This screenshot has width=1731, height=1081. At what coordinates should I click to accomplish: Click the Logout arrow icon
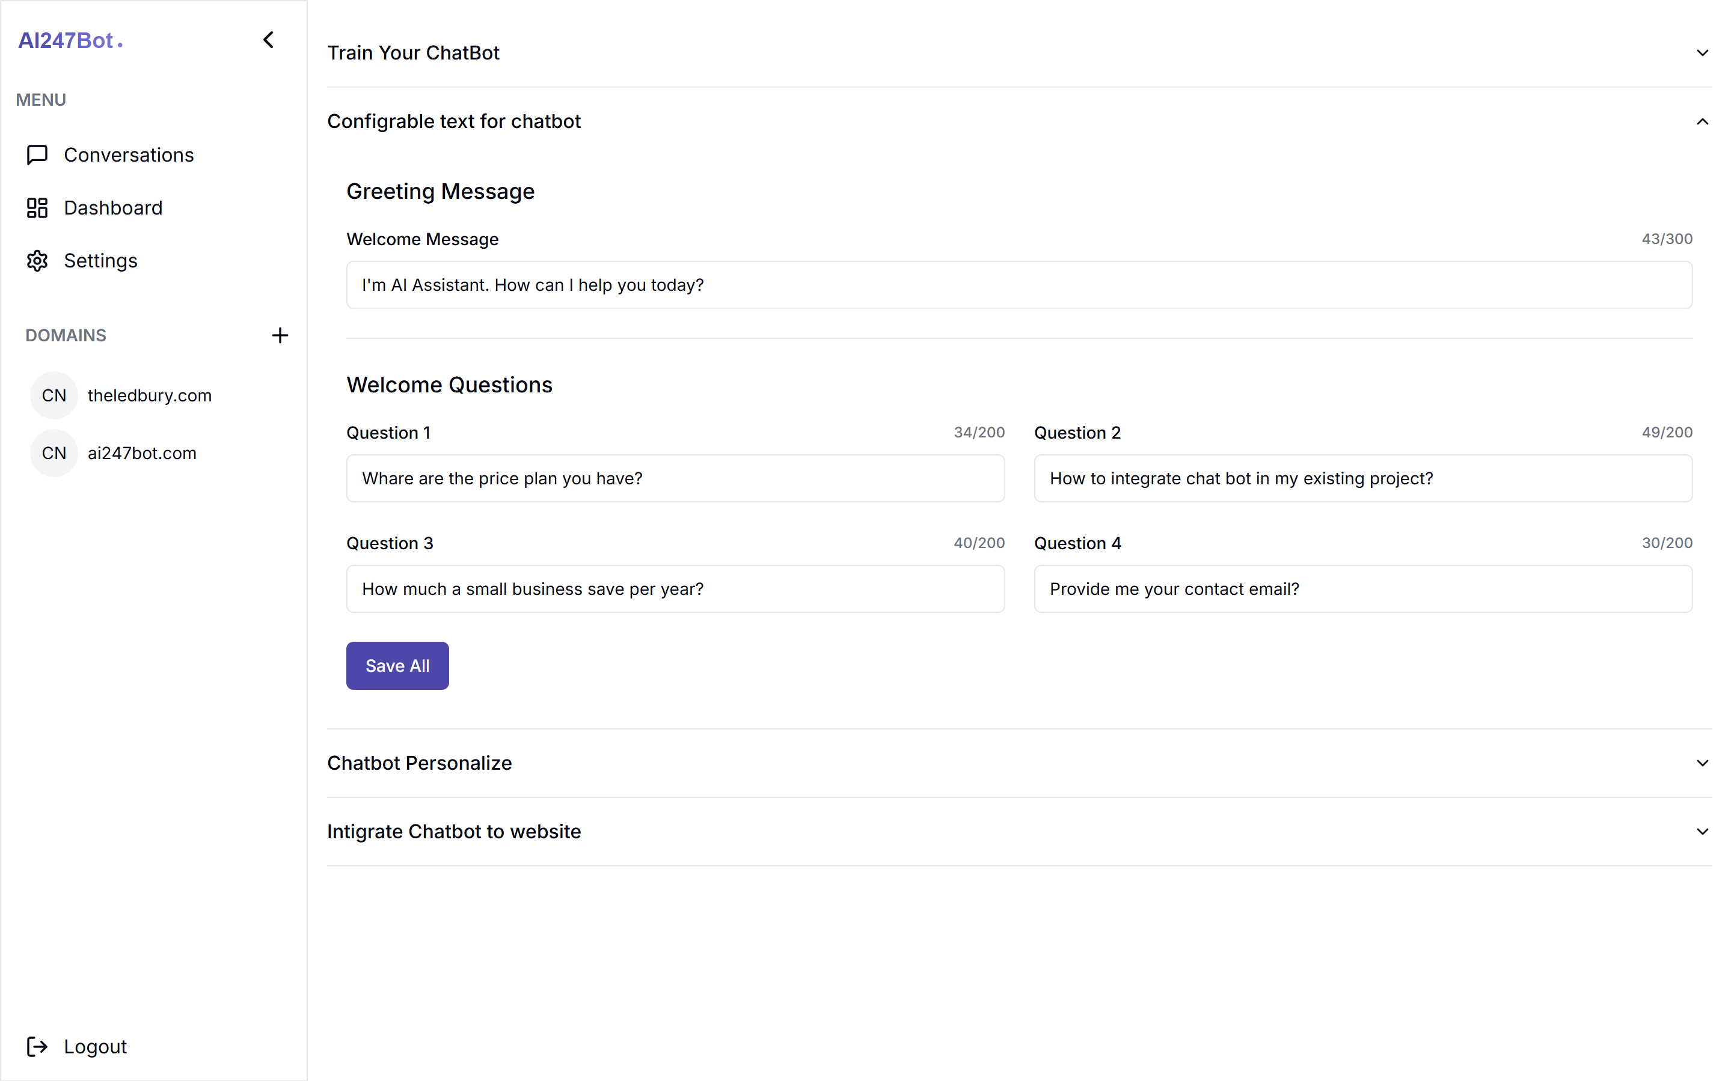[37, 1047]
